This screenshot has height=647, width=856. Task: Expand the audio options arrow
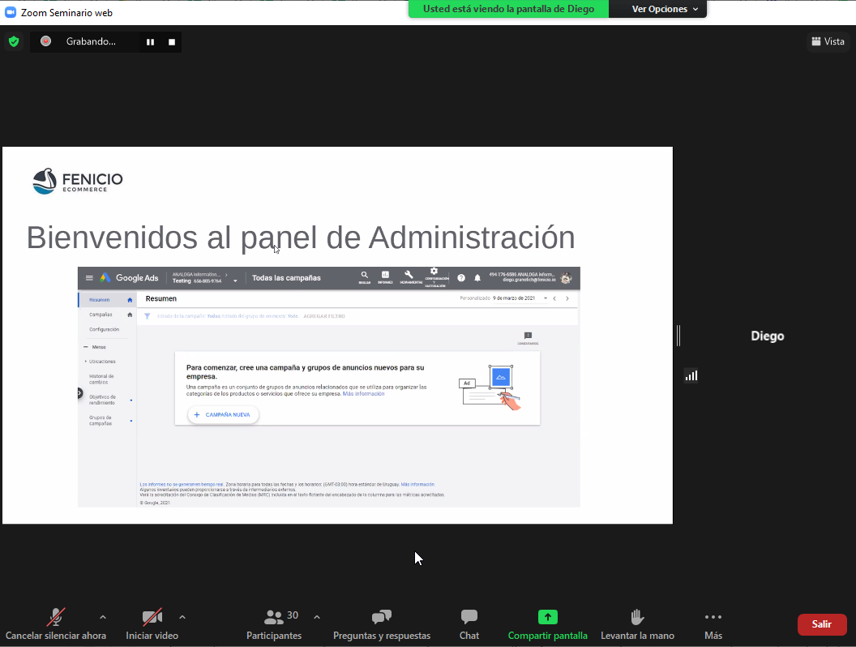pyautogui.click(x=103, y=617)
